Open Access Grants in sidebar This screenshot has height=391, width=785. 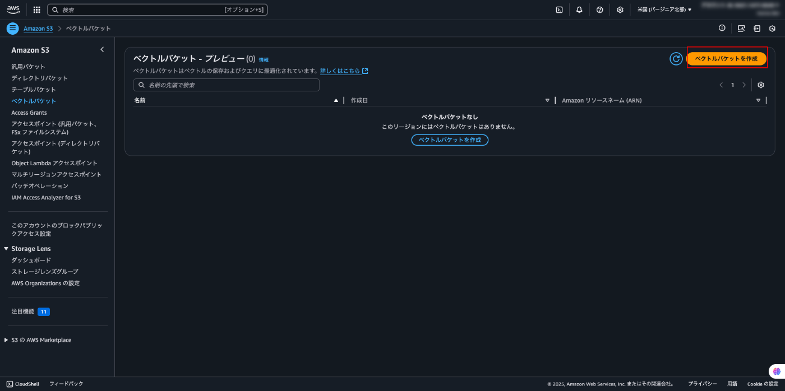(29, 113)
